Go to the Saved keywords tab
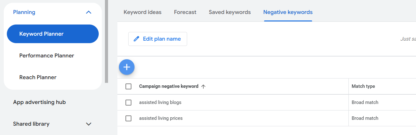The image size is (416, 135). click(230, 12)
